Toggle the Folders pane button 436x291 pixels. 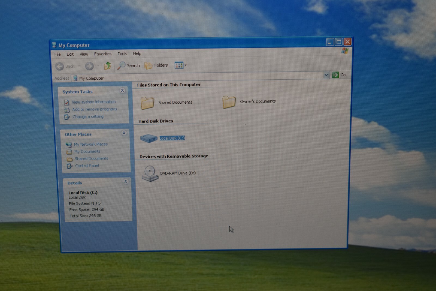tap(156, 65)
